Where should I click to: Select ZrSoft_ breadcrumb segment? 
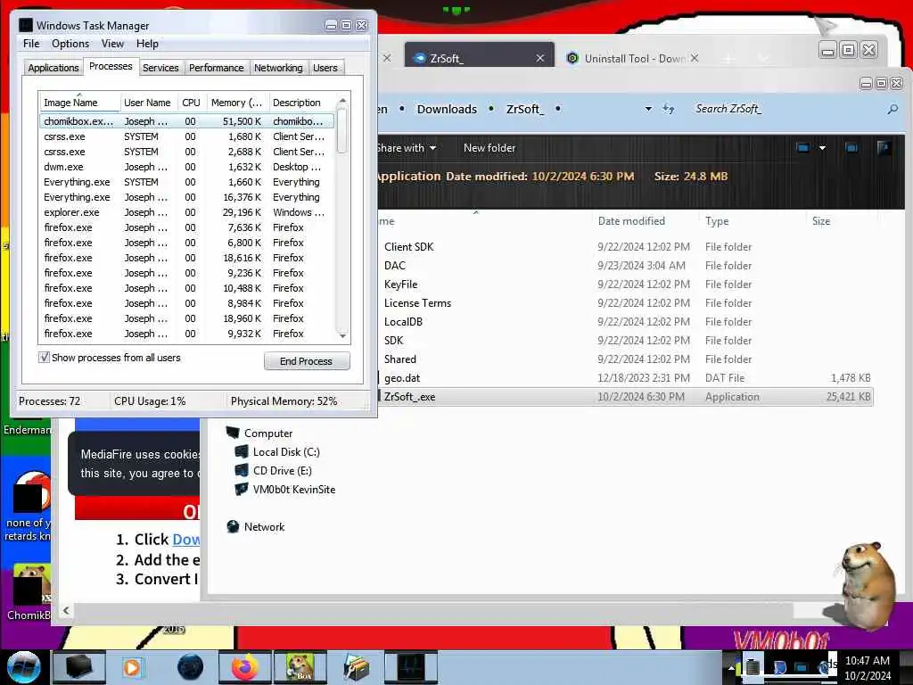(524, 109)
